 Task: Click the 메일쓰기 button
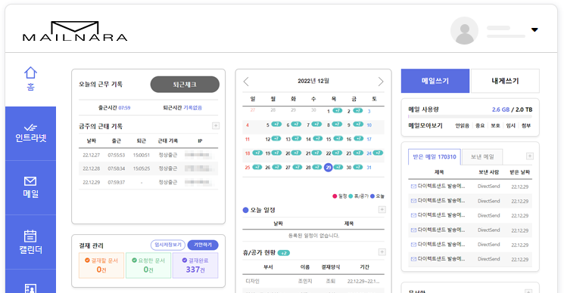(435, 81)
